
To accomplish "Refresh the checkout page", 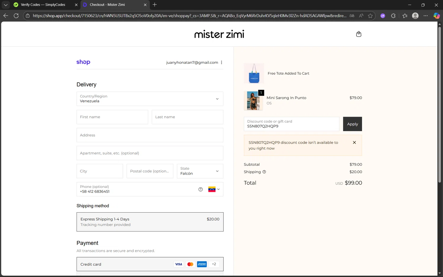I will [x=16, y=16].
